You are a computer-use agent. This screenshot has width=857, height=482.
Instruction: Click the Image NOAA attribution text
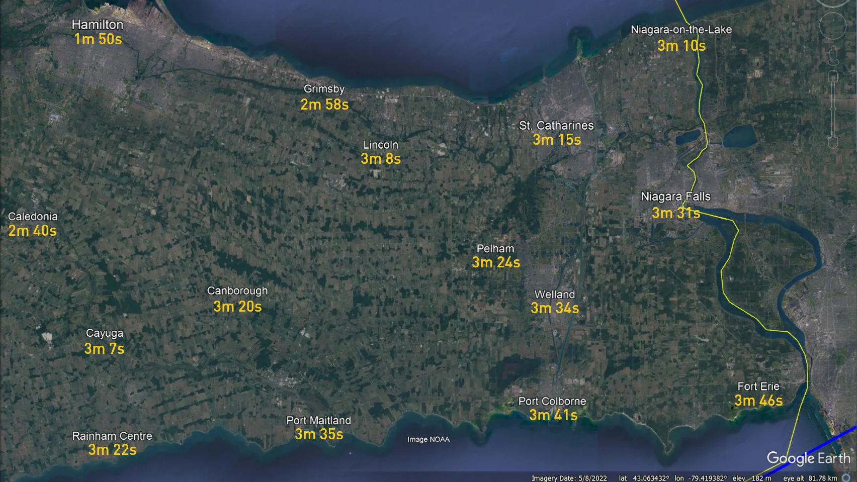pyautogui.click(x=428, y=439)
